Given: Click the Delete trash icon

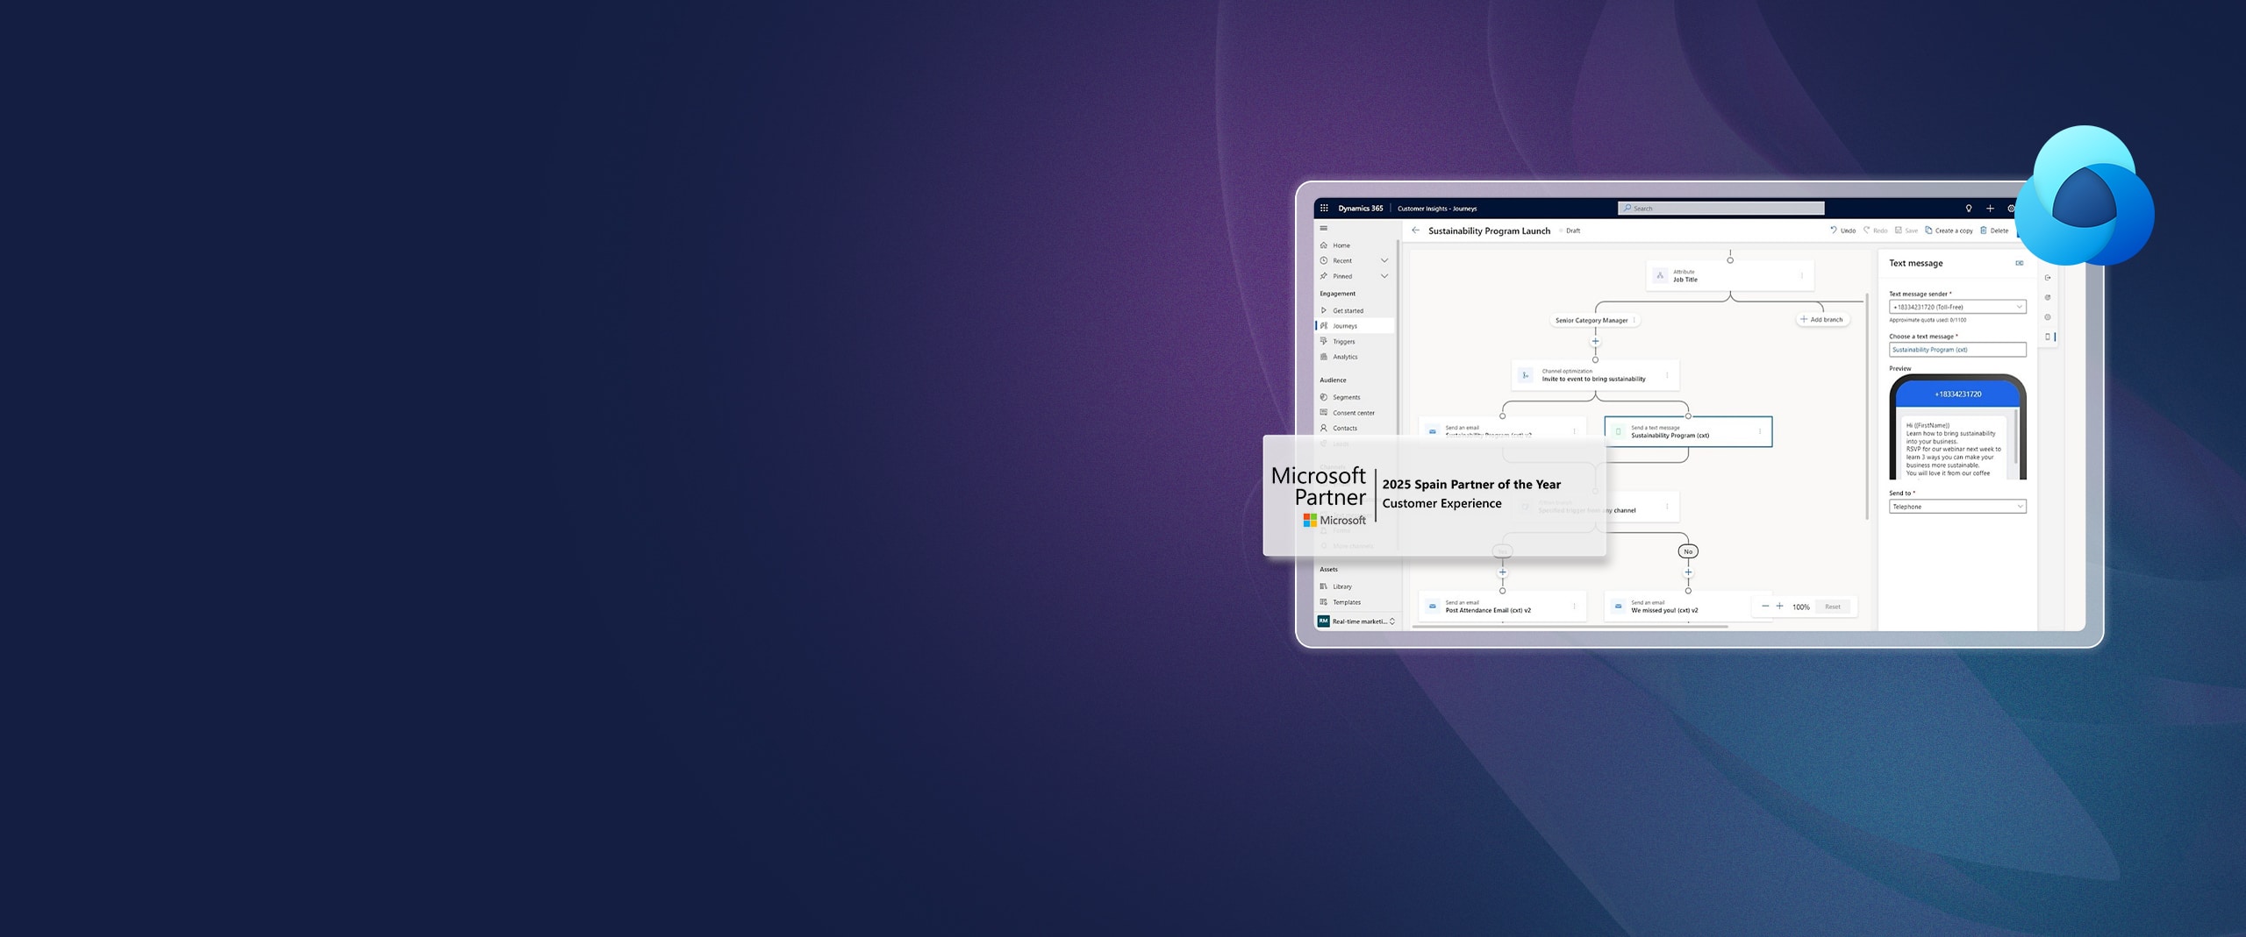Looking at the screenshot, I should [x=1984, y=231].
